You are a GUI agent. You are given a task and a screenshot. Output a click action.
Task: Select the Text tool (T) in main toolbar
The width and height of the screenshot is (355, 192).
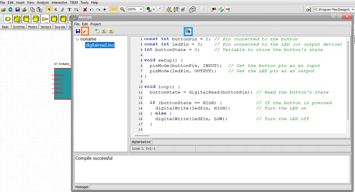(x=69, y=9)
